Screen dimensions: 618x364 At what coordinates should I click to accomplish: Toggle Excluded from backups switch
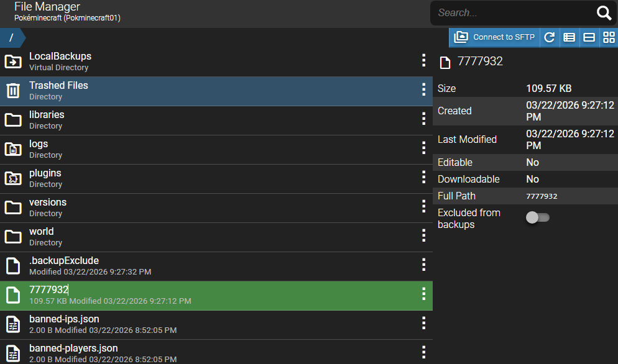coord(538,217)
